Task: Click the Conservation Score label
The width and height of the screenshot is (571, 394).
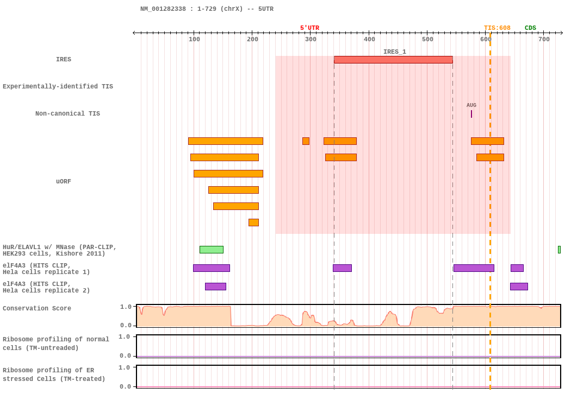Action: pos(37,308)
